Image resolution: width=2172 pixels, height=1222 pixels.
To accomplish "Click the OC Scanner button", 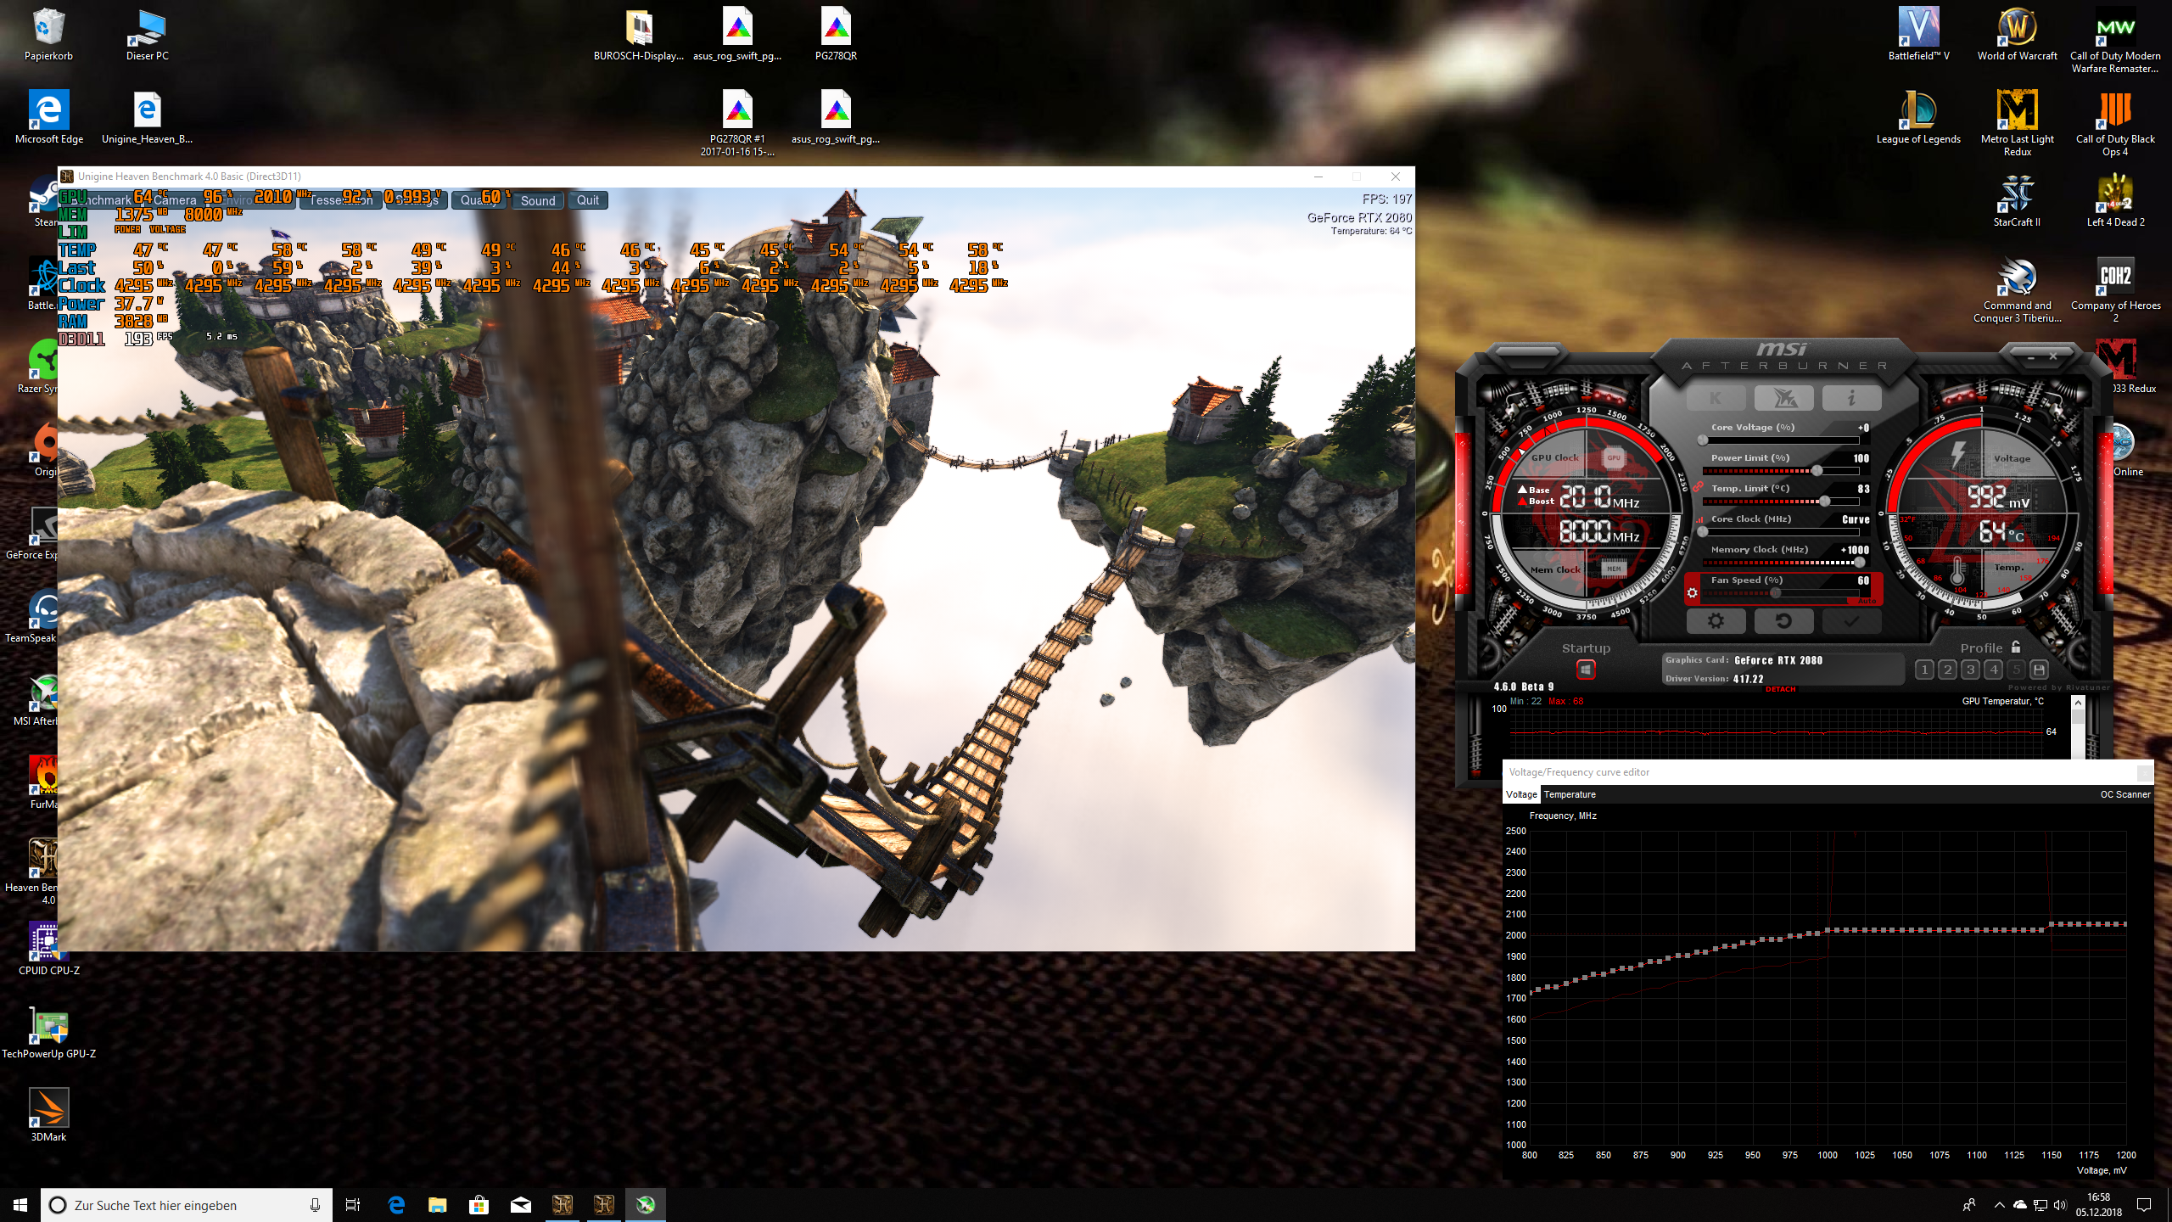I will point(2124,794).
